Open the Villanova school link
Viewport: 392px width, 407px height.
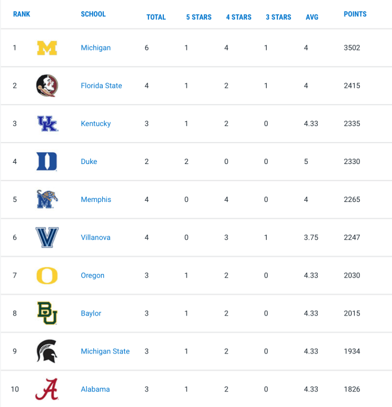tap(96, 237)
